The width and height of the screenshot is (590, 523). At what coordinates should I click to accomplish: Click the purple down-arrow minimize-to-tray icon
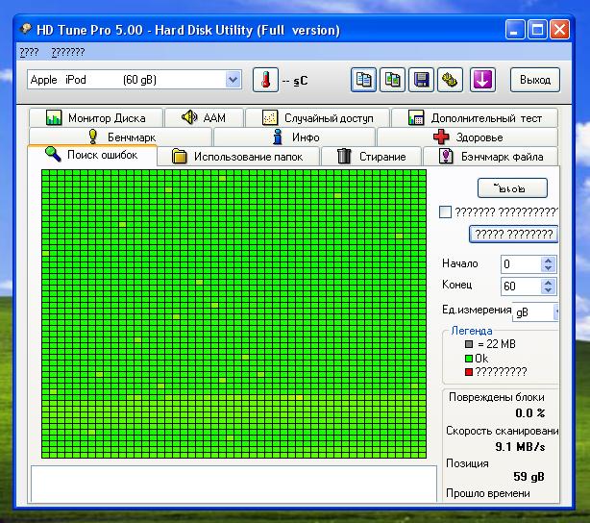pos(482,80)
